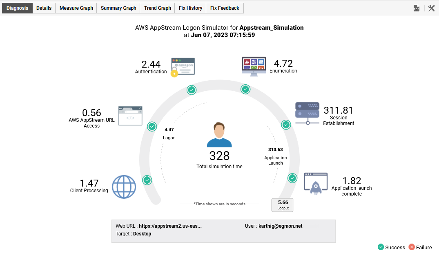The height and width of the screenshot is (255, 439).
Task: Click the success checkmark for Session Establishment
Action: pos(286,125)
